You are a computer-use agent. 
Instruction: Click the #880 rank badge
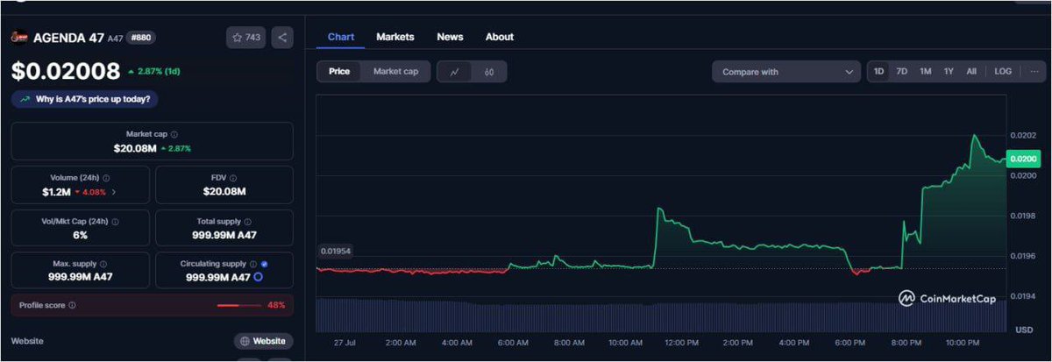141,38
